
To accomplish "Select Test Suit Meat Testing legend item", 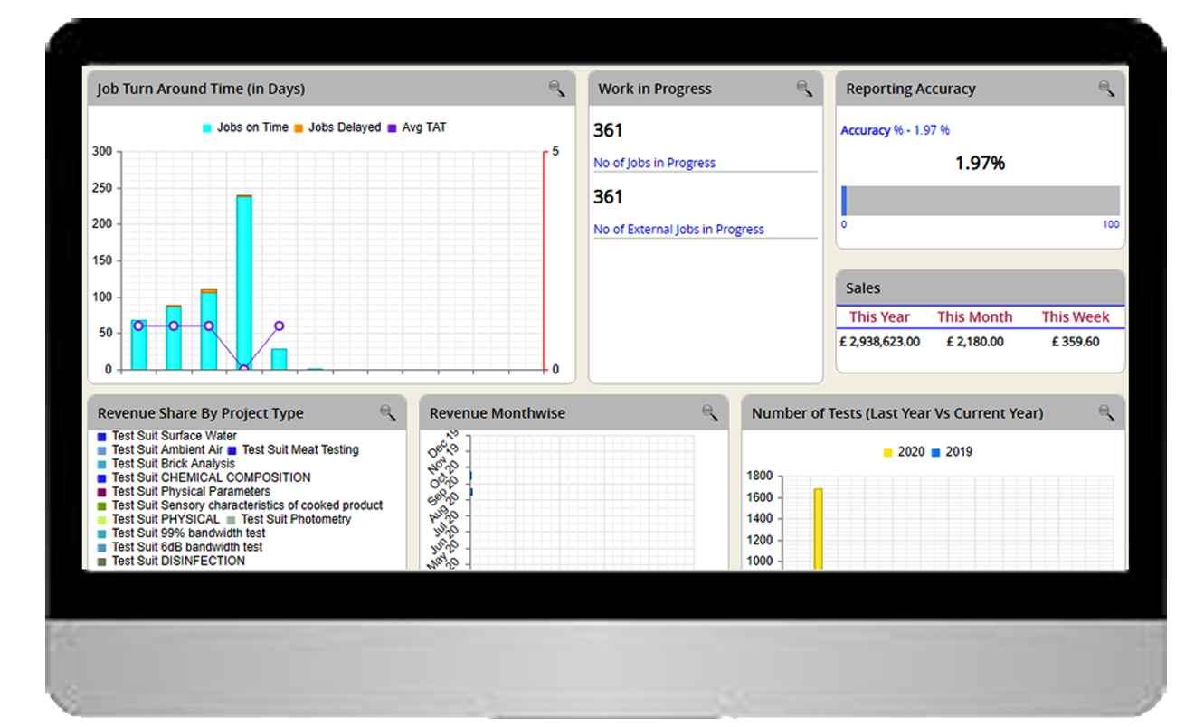I will point(293,449).
